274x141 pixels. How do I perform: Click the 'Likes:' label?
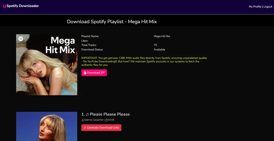point(85,41)
